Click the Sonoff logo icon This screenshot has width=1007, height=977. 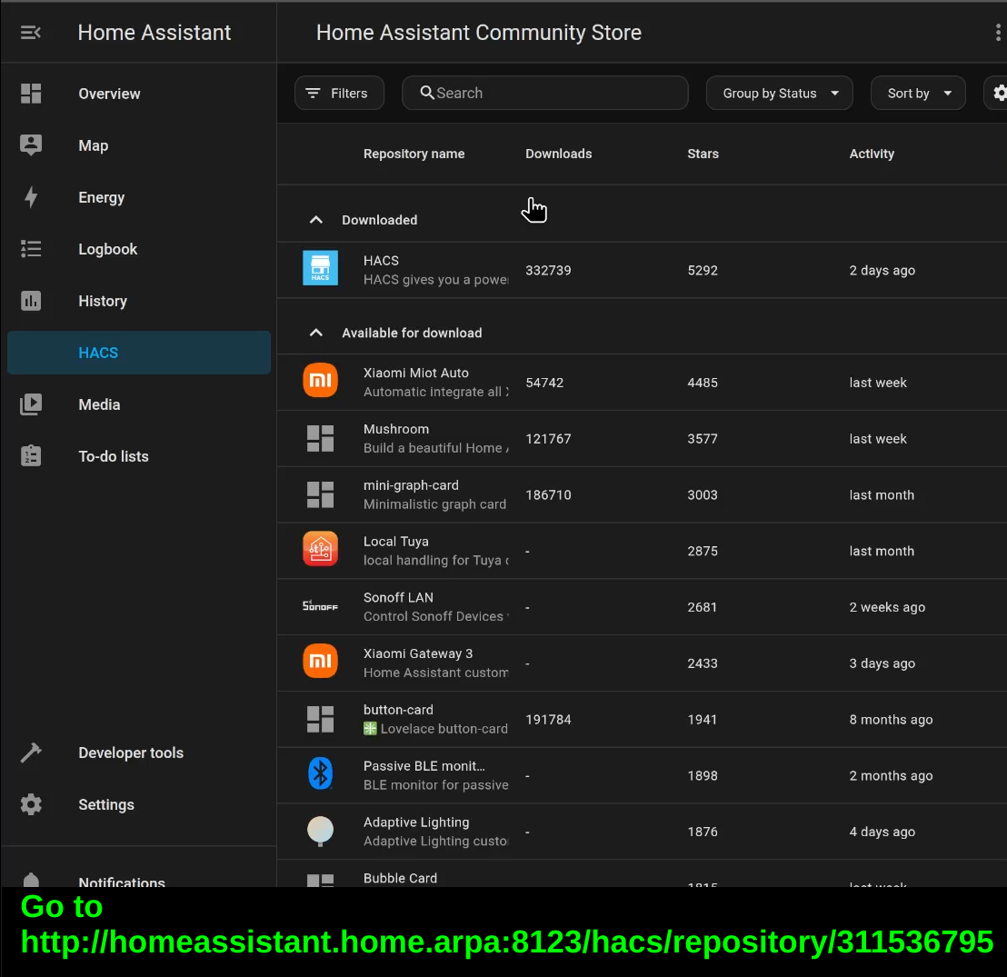point(321,605)
